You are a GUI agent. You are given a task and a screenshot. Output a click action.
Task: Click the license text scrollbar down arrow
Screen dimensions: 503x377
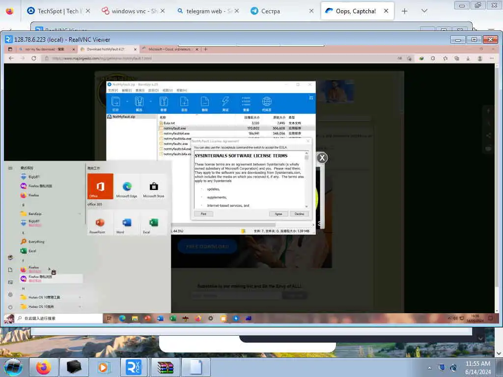pyautogui.click(x=307, y=207)
